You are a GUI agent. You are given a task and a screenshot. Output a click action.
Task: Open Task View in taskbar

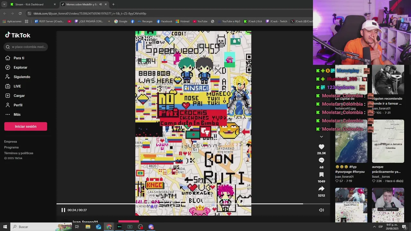click(77, 227)
